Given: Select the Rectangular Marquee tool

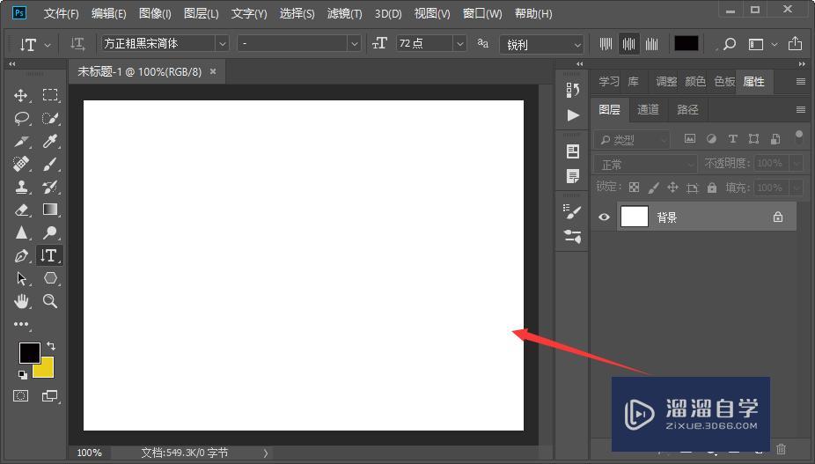Looking at the screenshot, I should click(x=50, y=95).
